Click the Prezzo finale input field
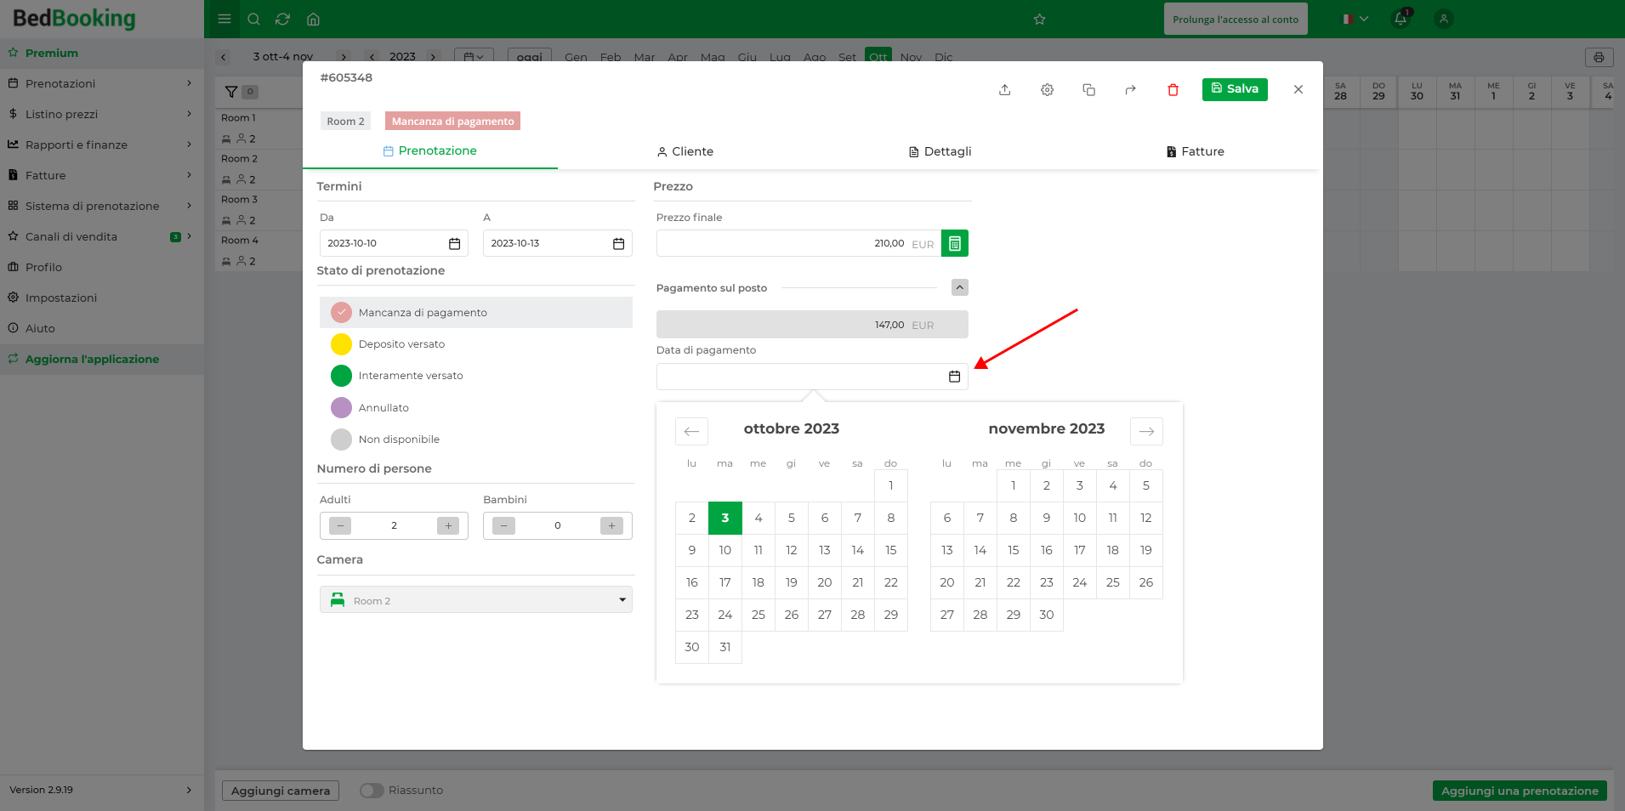This screenshot has width=1625, height=811. [x=798, y=243]
